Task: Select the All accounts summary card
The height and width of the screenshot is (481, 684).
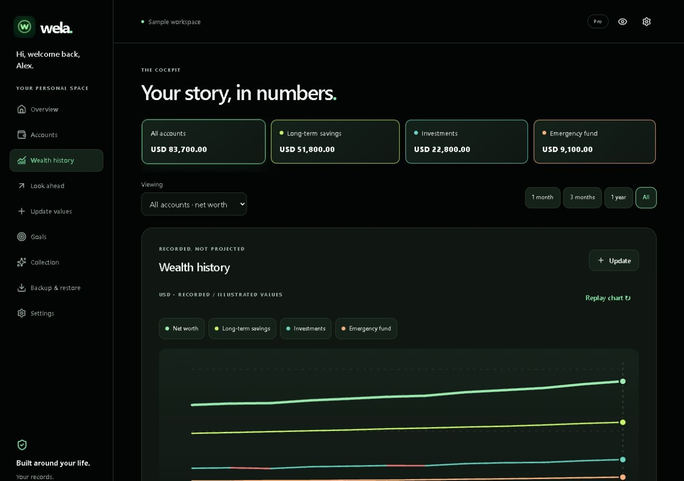Action: point(203,141)
